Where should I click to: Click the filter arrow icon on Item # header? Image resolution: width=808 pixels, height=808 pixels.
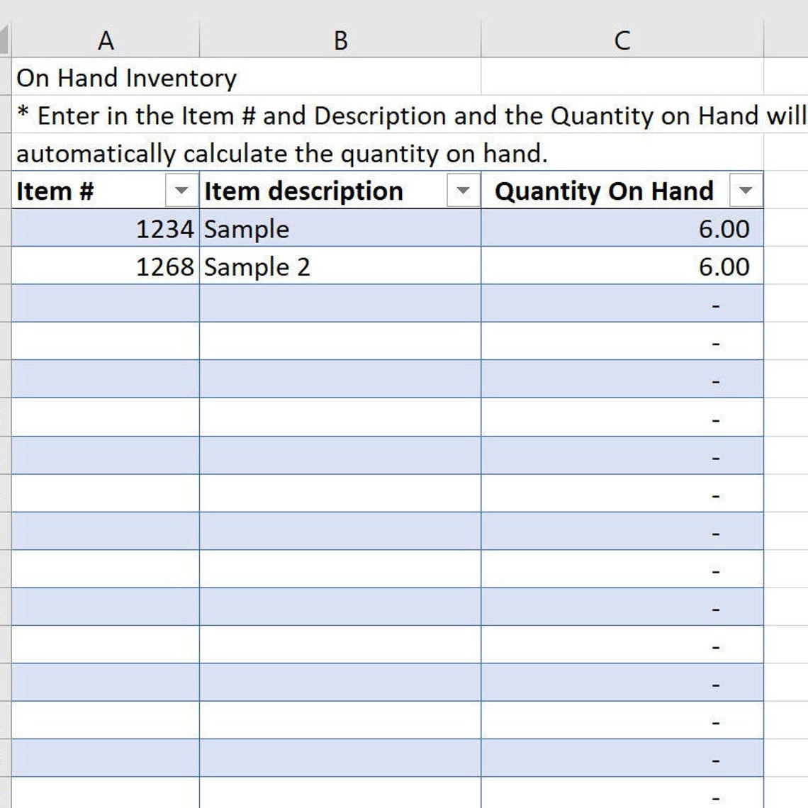181,190
